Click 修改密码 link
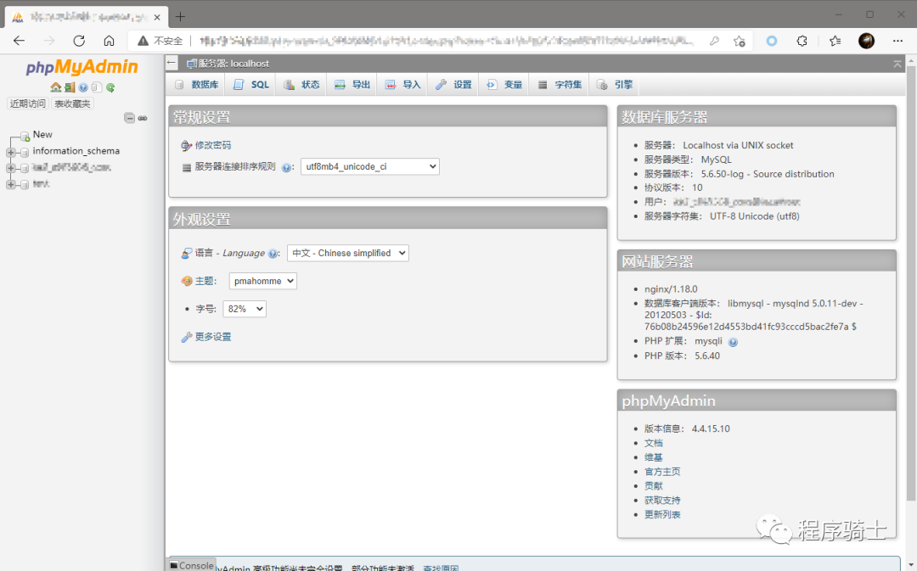917x571 pixels. [x=213, y=145]
